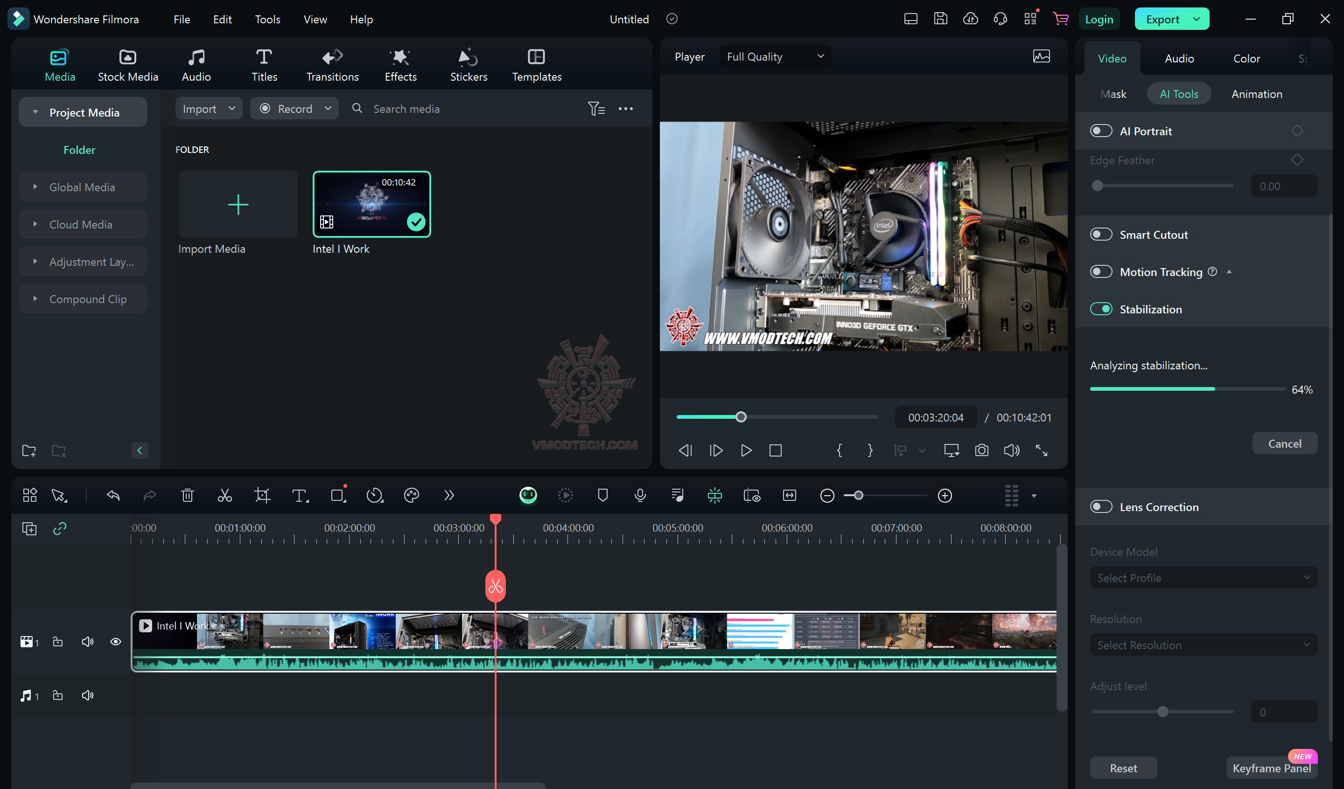Expand the Import dropdown
Screen dimensions: 1344x789
click(232, 109)
